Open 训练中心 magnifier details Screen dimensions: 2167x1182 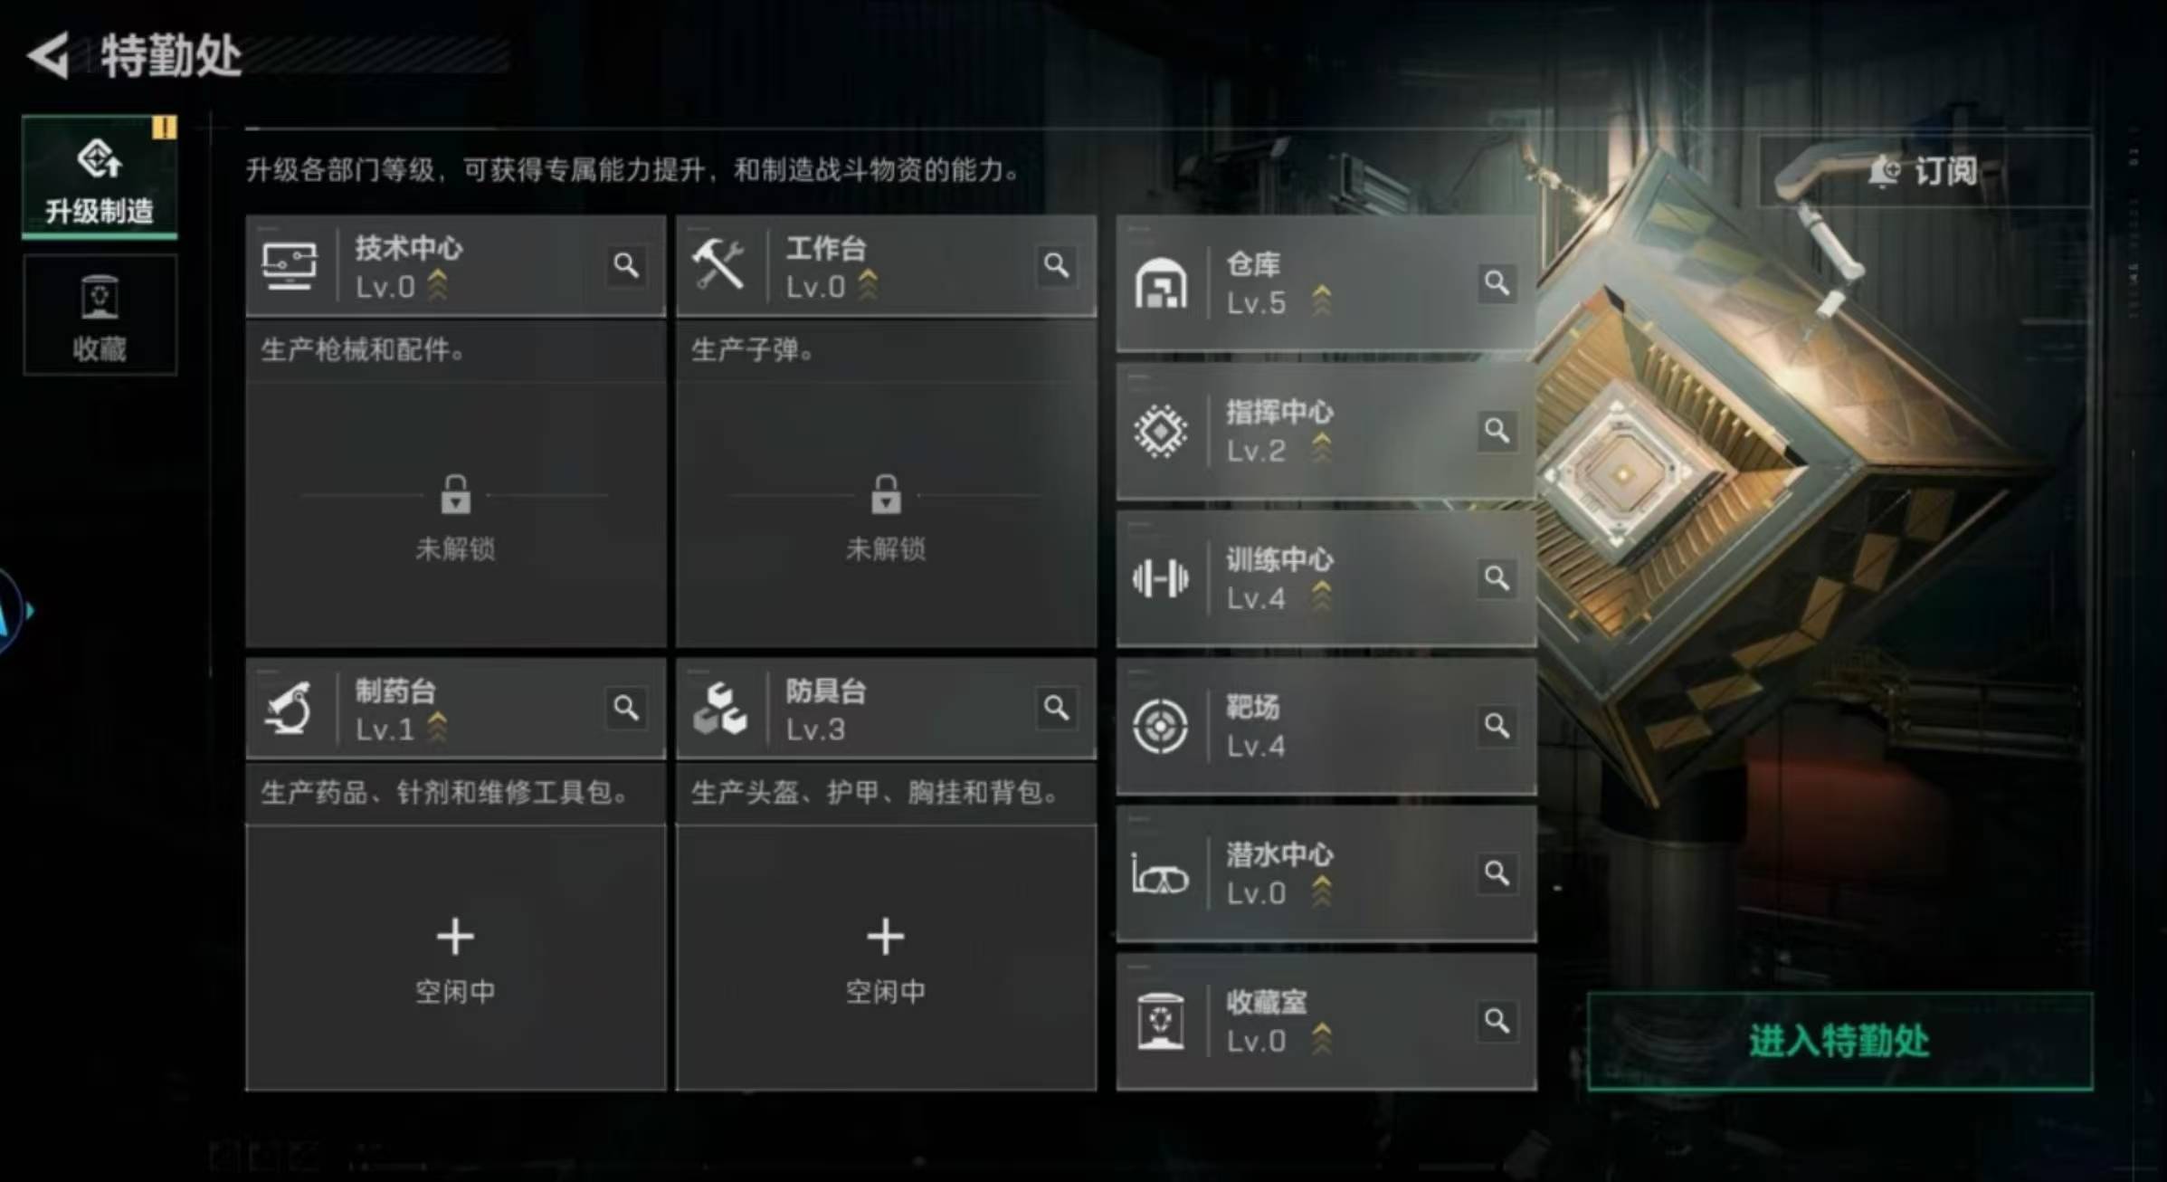1497,577
